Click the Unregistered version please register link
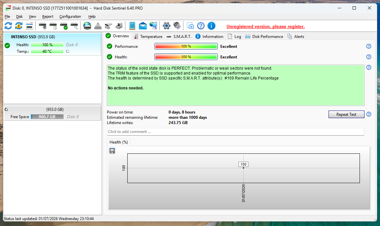Viewport: 380px width, 226px height. 266,27
